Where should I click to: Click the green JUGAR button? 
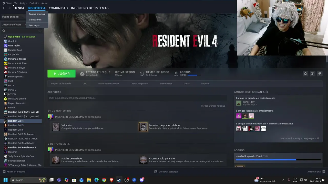[61, 74]
